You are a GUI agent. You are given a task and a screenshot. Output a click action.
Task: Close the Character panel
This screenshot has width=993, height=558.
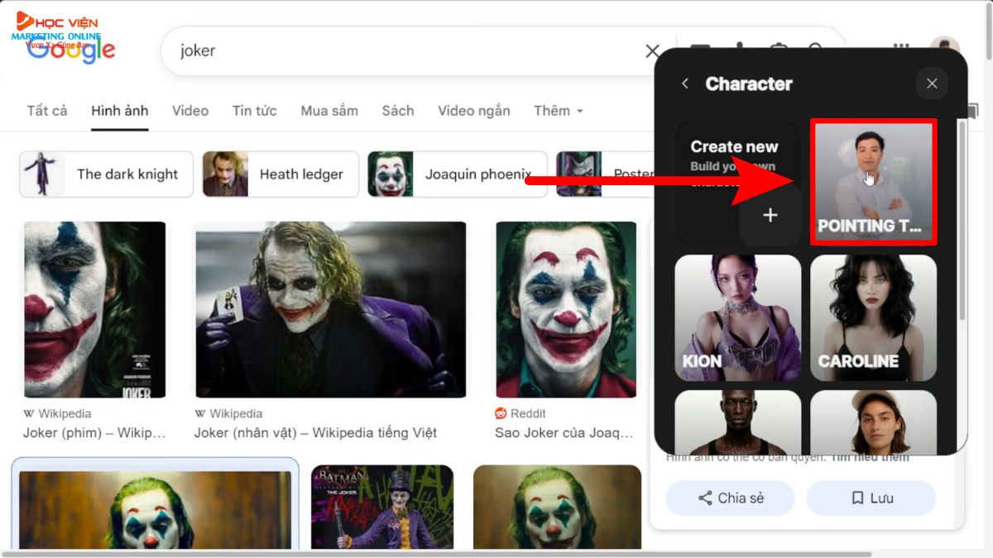[932, 83]
